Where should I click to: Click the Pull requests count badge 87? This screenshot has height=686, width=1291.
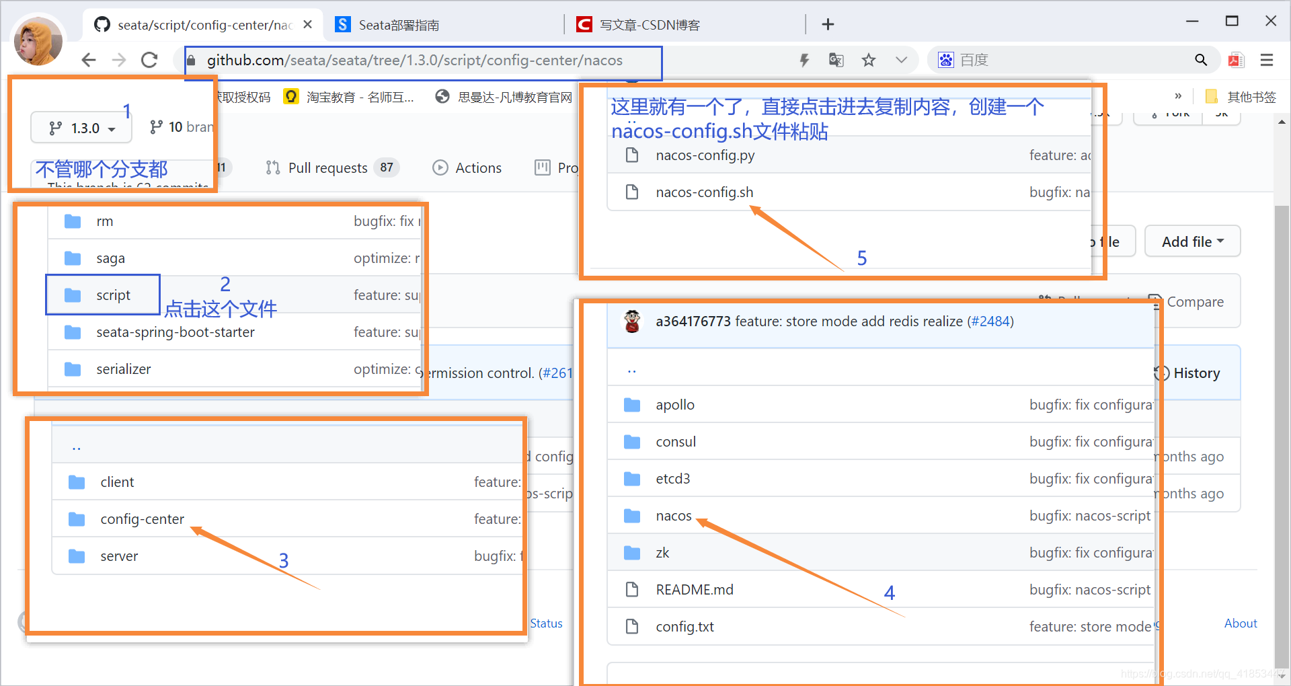(x=387, y=167)
